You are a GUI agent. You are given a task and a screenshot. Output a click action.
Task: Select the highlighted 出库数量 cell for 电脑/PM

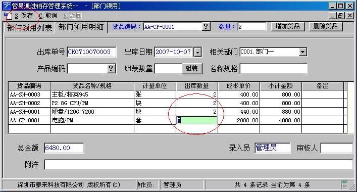tap(197, 120)
